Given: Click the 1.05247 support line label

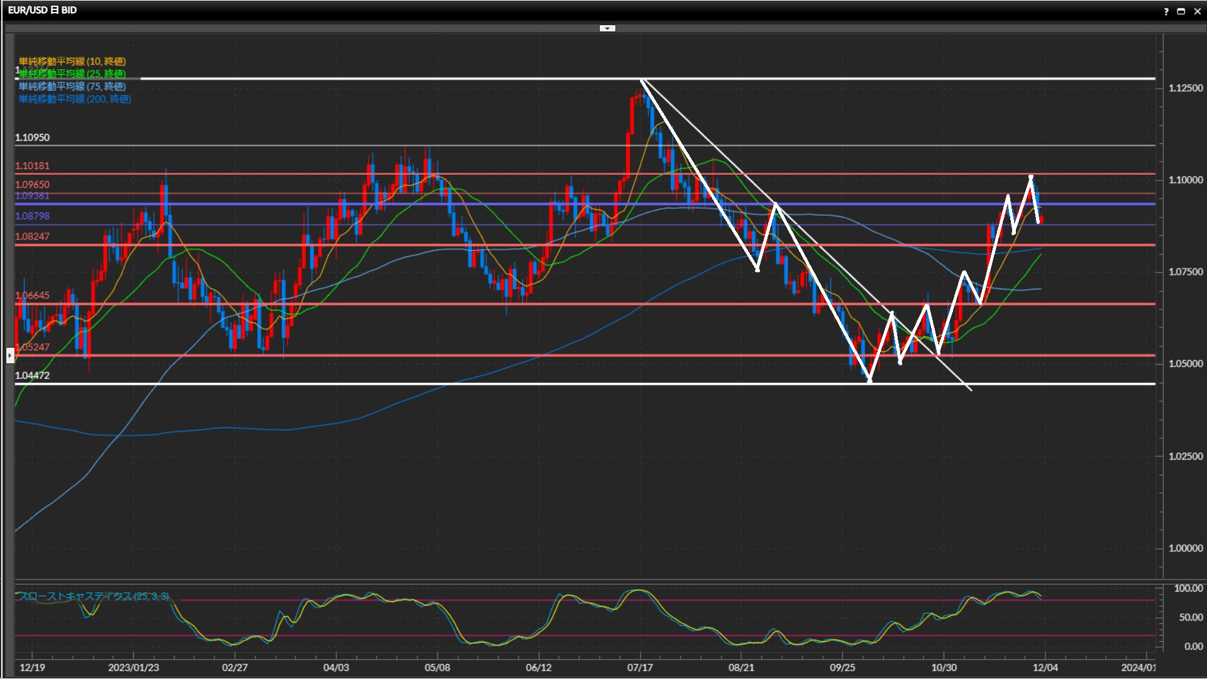Looking at the screenshot, I should point(32,347).
